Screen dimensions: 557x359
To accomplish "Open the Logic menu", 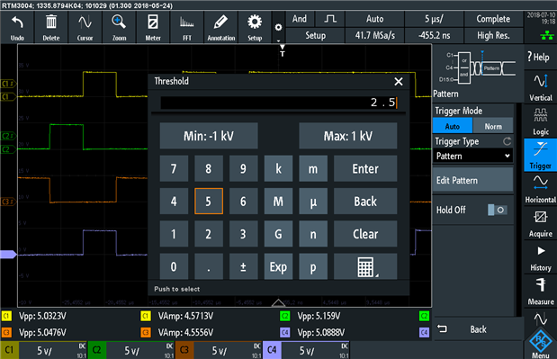I will pyautogui.click(x=540, y=121).
